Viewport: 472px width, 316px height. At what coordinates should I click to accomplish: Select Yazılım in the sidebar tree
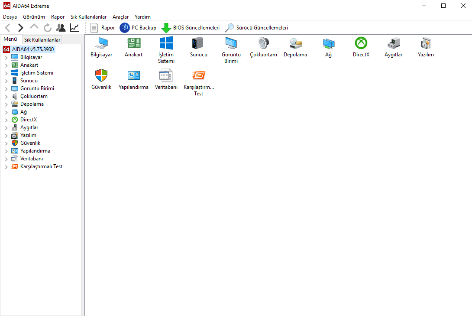tap(28, 135)
